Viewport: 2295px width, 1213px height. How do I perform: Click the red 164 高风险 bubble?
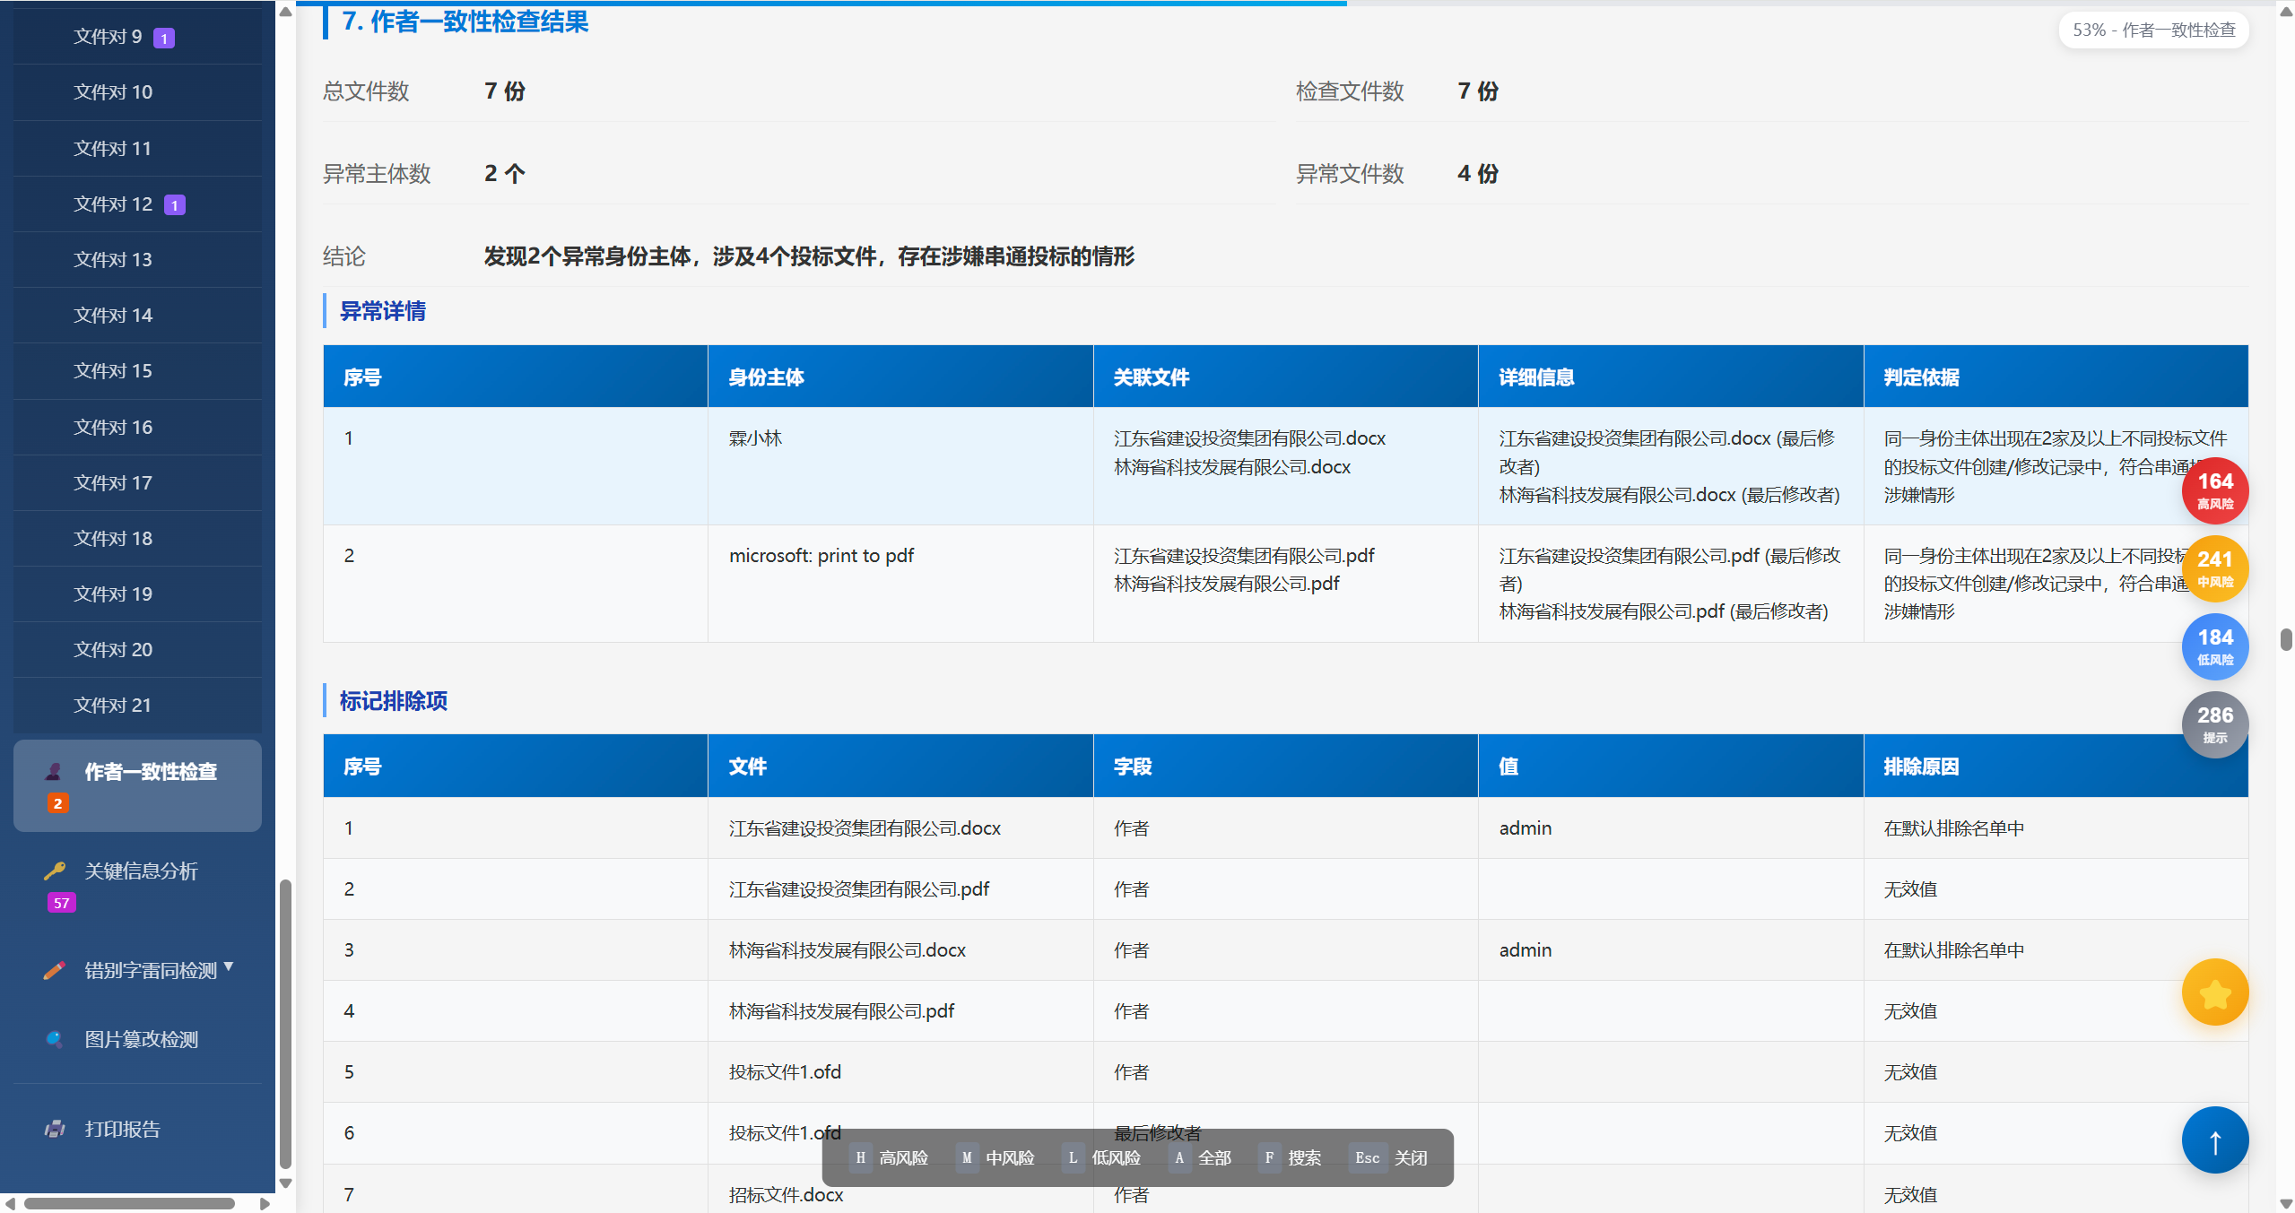coord(2214,490)
